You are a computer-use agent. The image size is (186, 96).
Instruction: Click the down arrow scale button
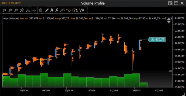coord(169,22)
